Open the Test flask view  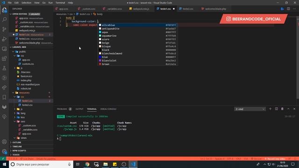point(4,68)
